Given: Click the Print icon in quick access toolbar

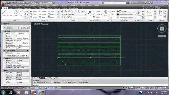Looking at the screenshot, I should (x=20, y=3).
